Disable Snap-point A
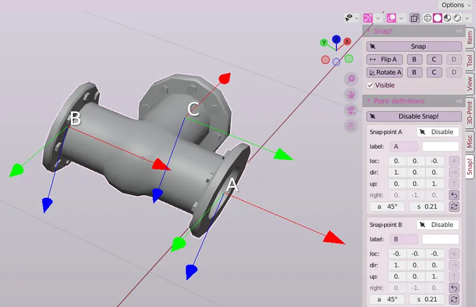Viewport: 476px width, 307px height. (x=437, y=132)
